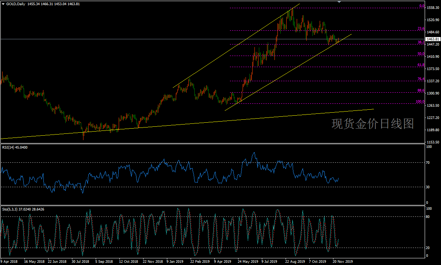The image size is (441, 265).
Task: Select the blue RSI indicator line
Action: [170, 166]
